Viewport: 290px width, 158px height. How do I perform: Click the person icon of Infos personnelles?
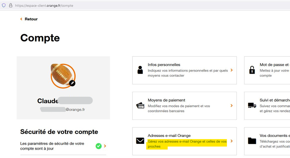point(140,70)
